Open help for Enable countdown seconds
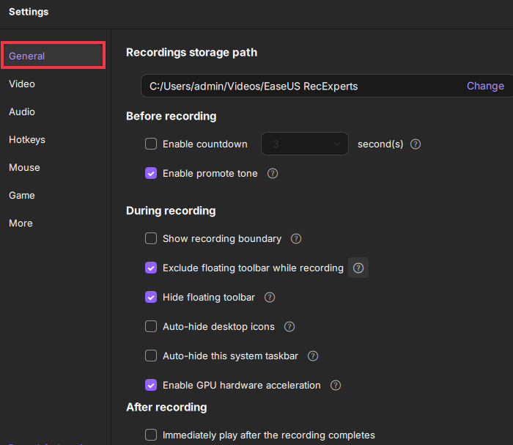The height and width of the screenshot is (445, 513). [x=416, y=144]
